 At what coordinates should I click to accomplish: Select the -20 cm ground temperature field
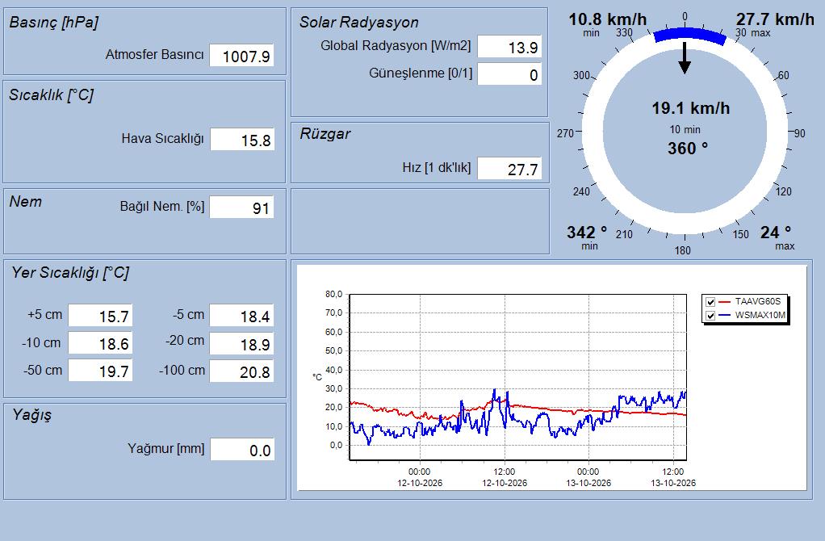point(241,344)
